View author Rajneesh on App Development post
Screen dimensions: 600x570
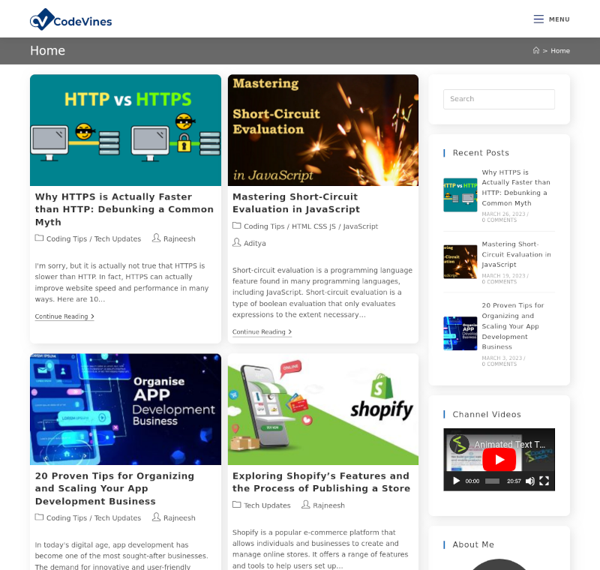pyautogui.click(x=179, y=518)
